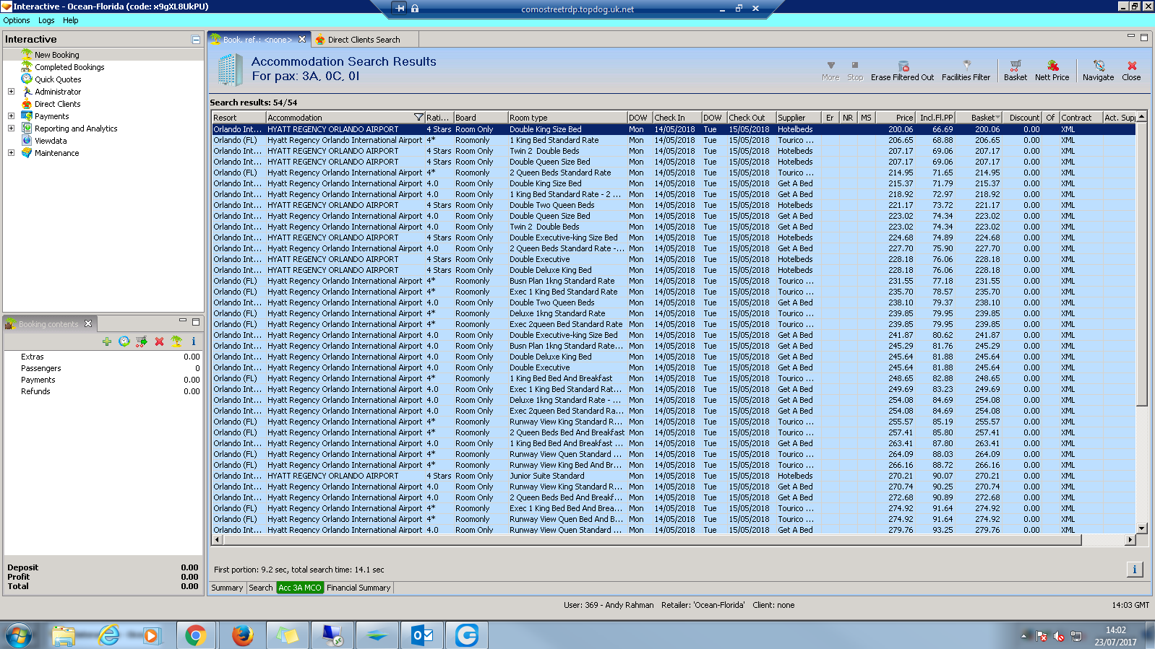Expand Reporting and Analytics tree node
This screenshot has width=1155, height=649.
click(11, 129)
